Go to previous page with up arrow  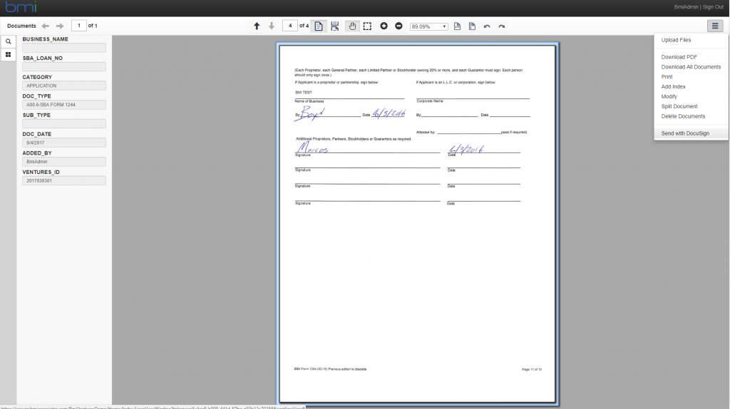click(x=257, y=26)
